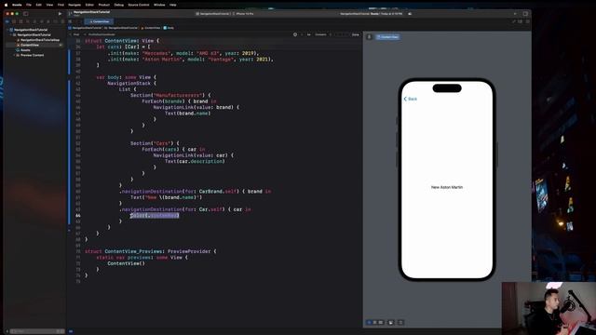This screenshot has width=596, height=335.
Task: Pin the preview with the pin icon
Action: tap(369, 37)
